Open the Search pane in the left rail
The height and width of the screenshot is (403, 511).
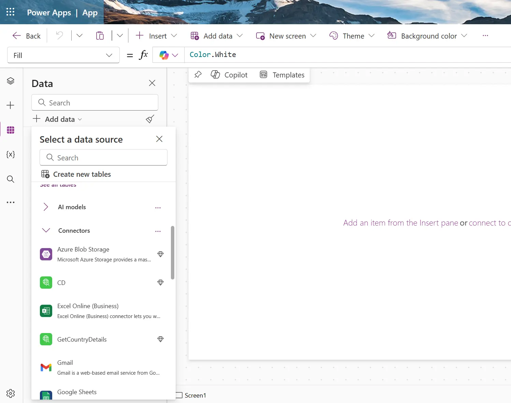tap(11, 179)
